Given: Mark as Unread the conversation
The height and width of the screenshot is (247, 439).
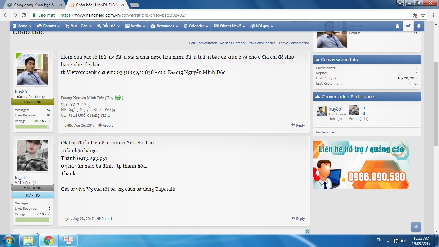Looking at the screenshot, I should click(232, 43).
